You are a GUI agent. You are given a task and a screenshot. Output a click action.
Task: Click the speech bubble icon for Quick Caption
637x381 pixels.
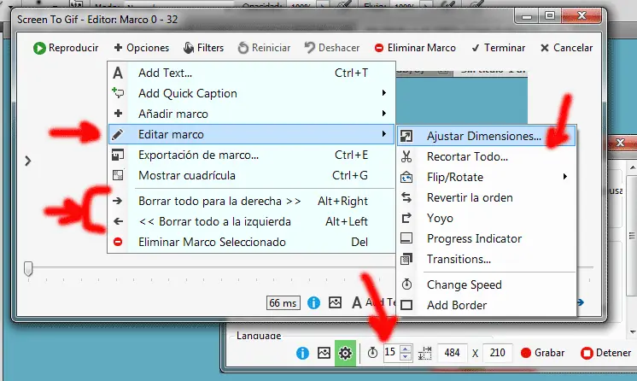[118, 93]
